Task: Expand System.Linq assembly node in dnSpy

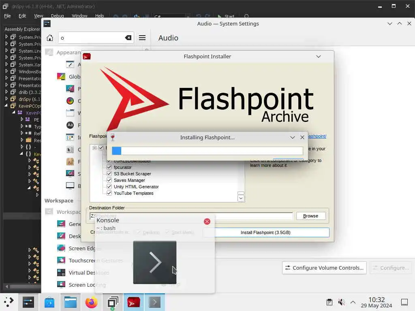Action: pos(6,50)
